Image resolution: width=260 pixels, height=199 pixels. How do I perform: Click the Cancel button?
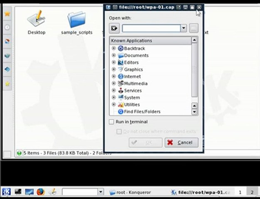[x=181, y=143]
